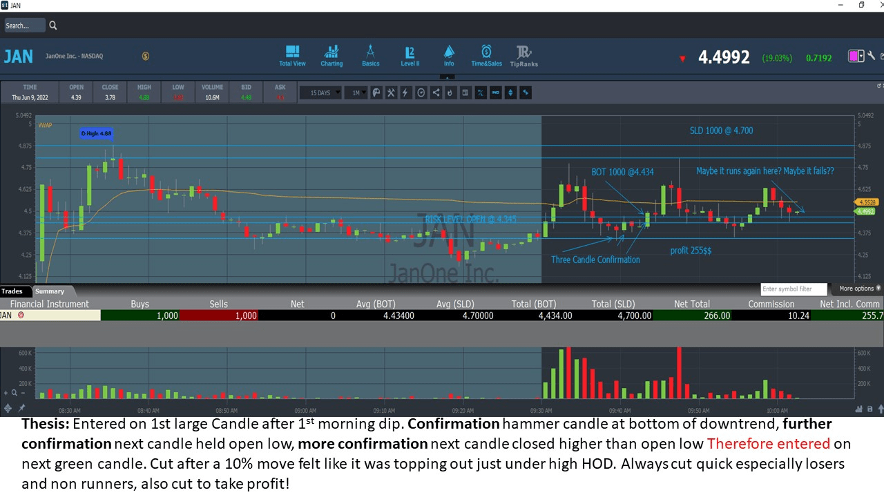This screenshot has height=497, width=884.
Task: Restore the JAN window size
Action: tap(861, 5)
